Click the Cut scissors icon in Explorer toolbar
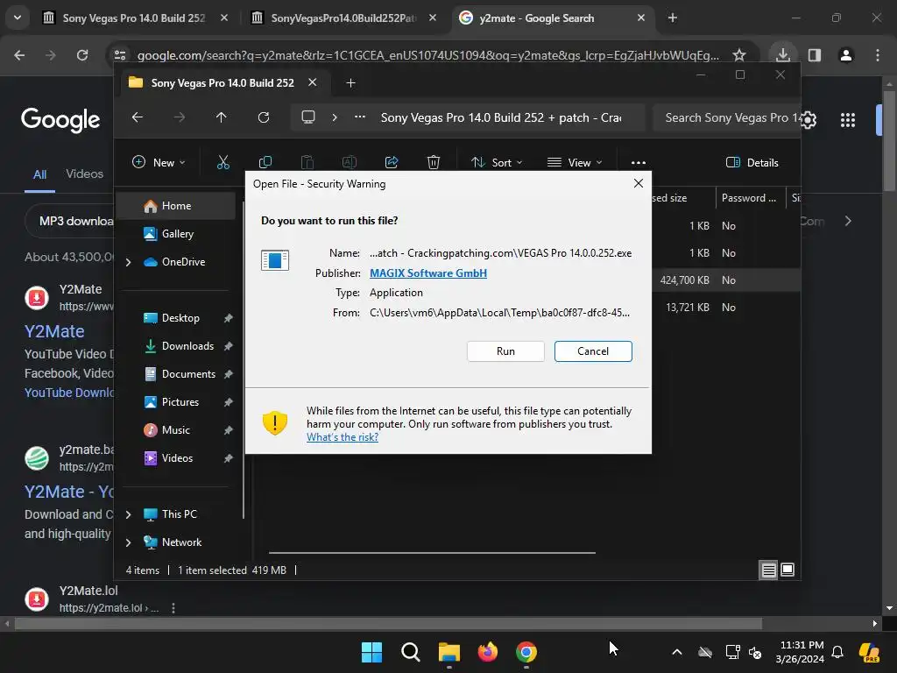 click(x=223, y=162)
